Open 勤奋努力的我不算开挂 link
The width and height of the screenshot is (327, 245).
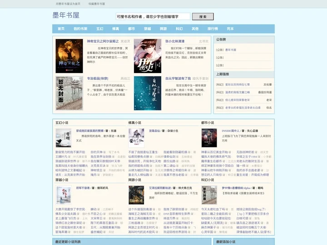(70, 152)
